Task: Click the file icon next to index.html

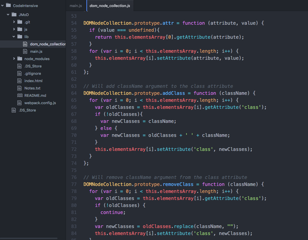Action: pos(19,81)
